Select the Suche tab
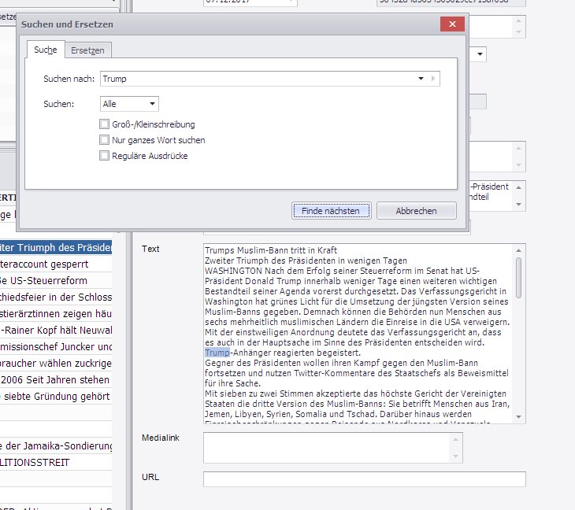 [46, 50]
